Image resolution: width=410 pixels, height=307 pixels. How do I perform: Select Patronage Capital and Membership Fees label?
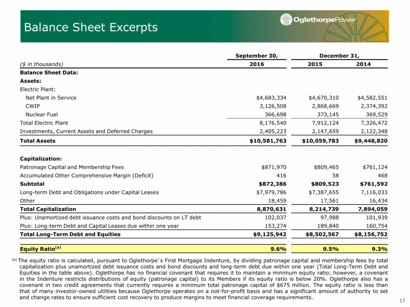click(72, 167)
